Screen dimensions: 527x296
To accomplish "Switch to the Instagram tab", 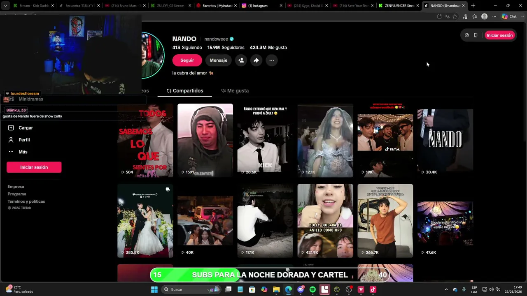I will pyautogui.click(x=262, y=6).
